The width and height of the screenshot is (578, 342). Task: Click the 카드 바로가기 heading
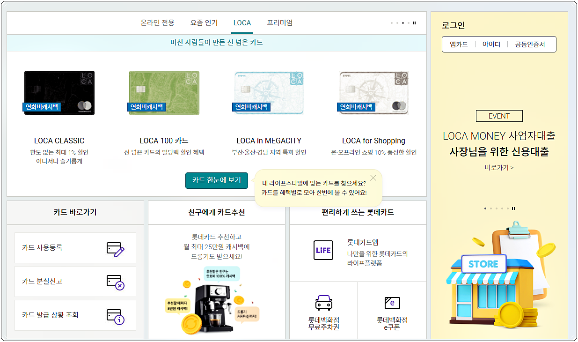(75, 212)
